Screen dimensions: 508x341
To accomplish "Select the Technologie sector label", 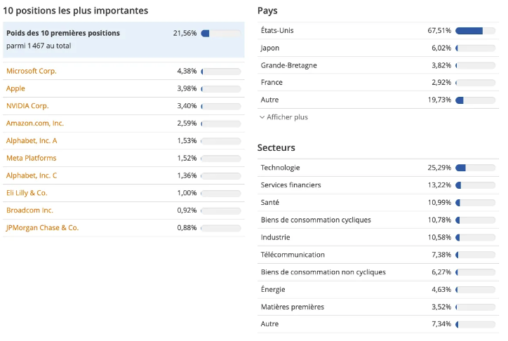I will pos(280,168).
